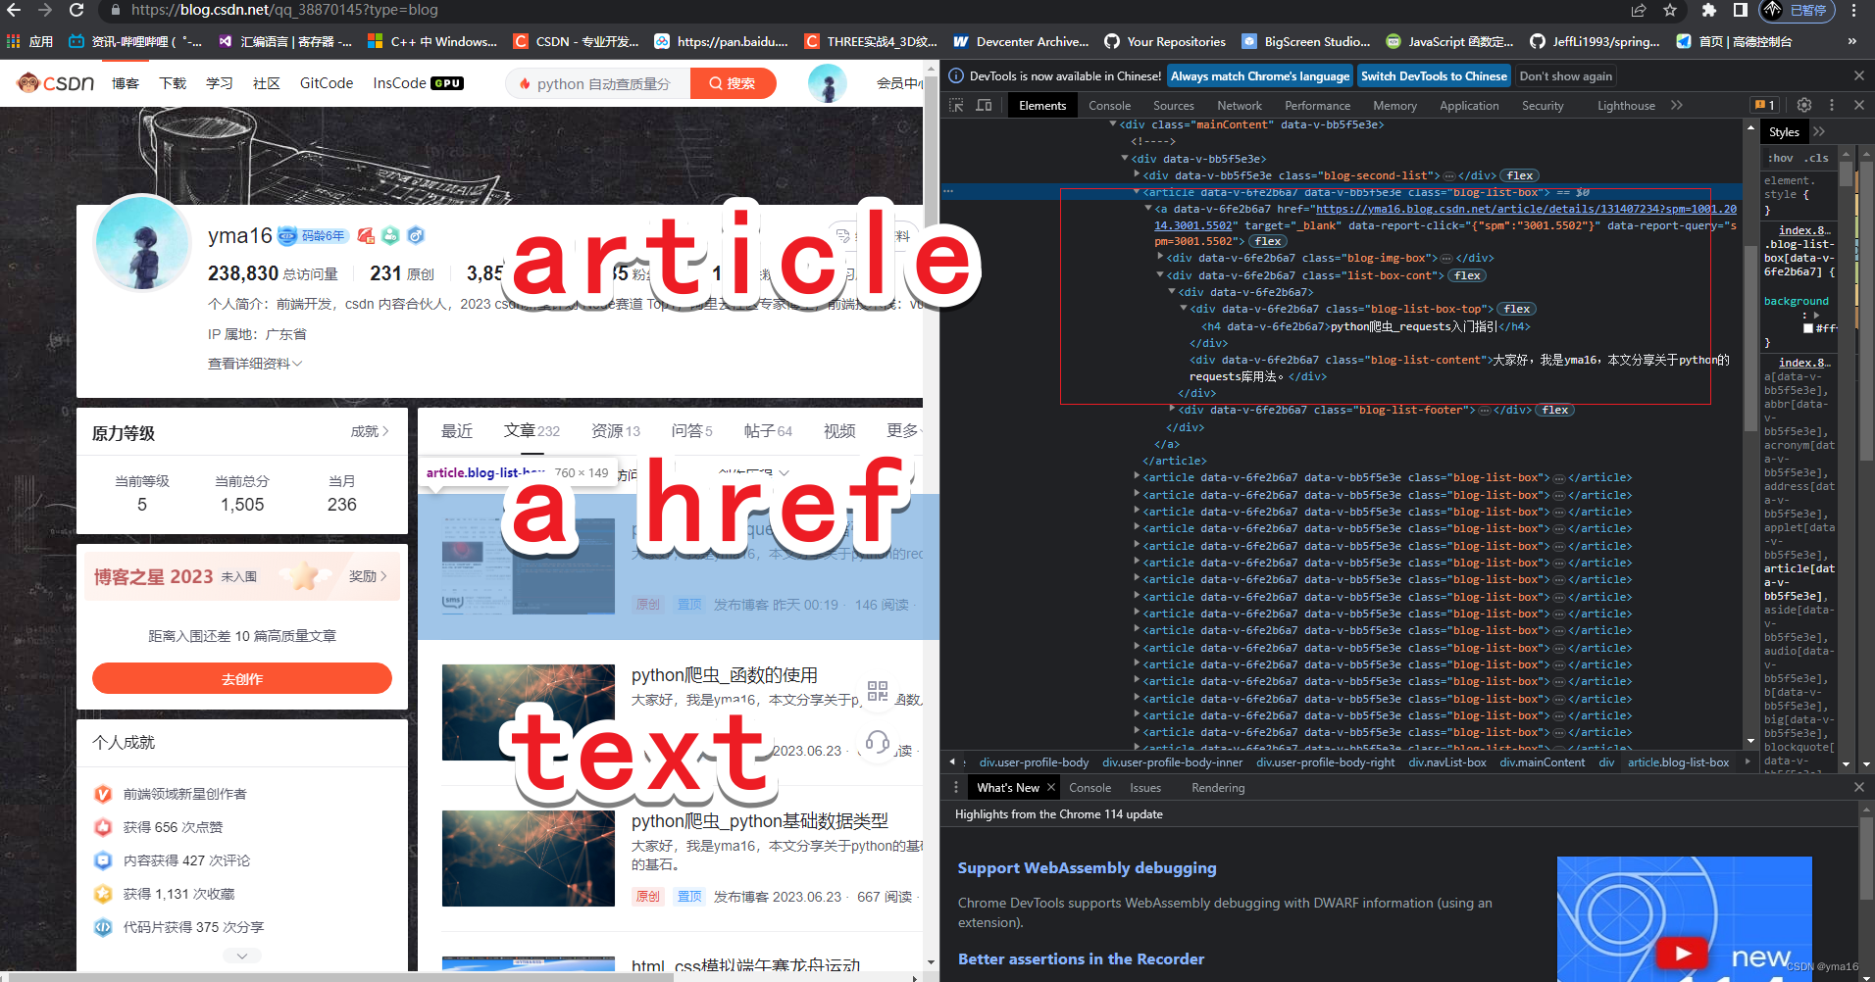The height and width of the screenshot is (982, 1875).
Task: Click the yma16 profile picture
Action: (x=142, y=243)
